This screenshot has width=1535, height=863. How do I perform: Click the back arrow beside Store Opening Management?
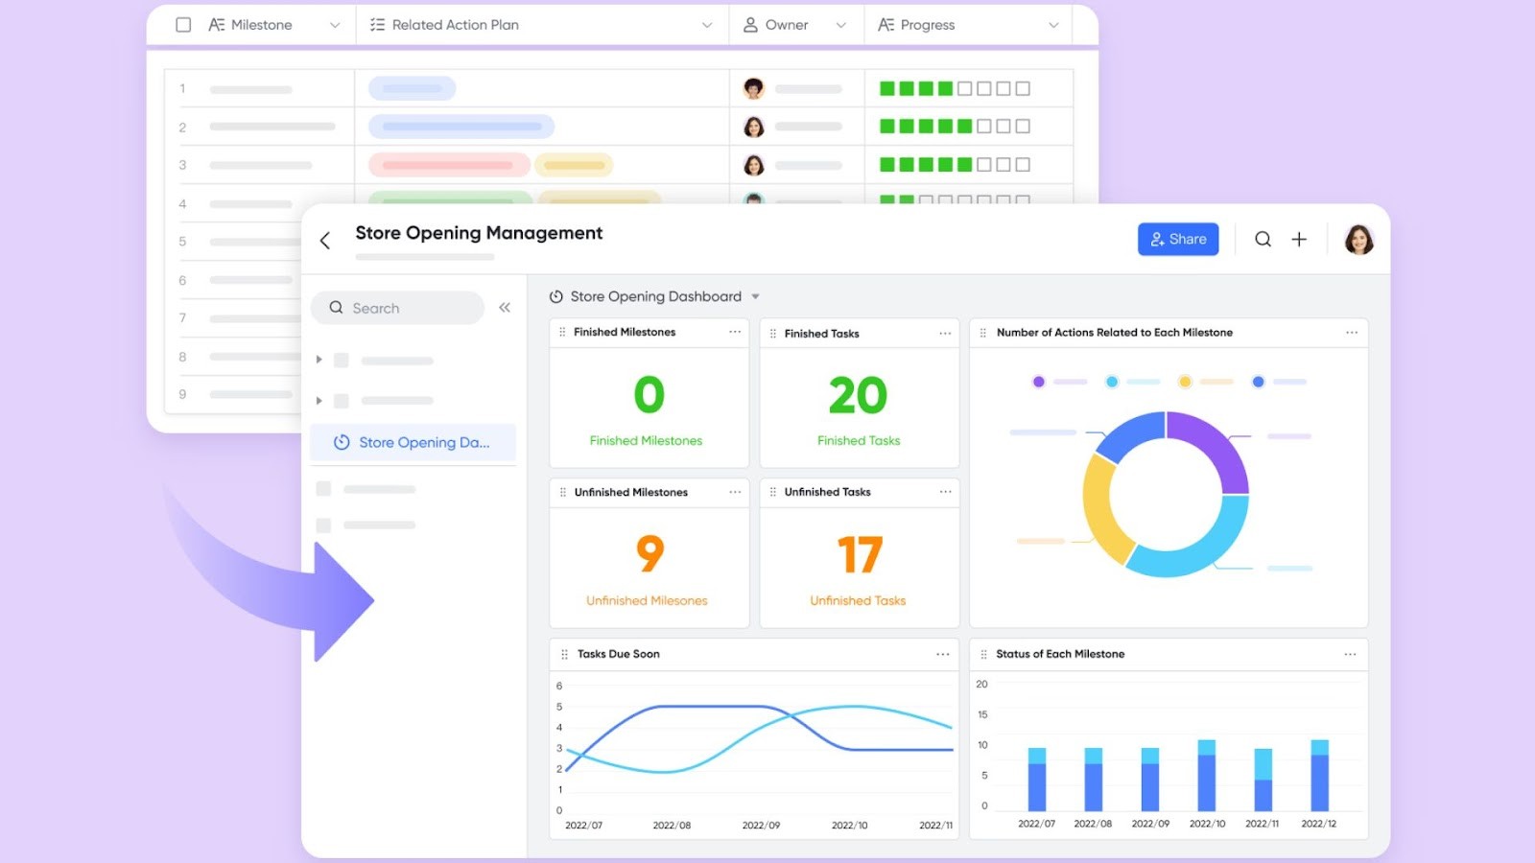[x=325, y=241]
